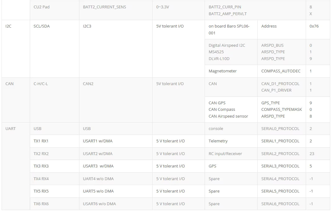Screen dimensions: 333x212
Task: Select the TX3 RX3 row label
Action: tap(41, 166)
